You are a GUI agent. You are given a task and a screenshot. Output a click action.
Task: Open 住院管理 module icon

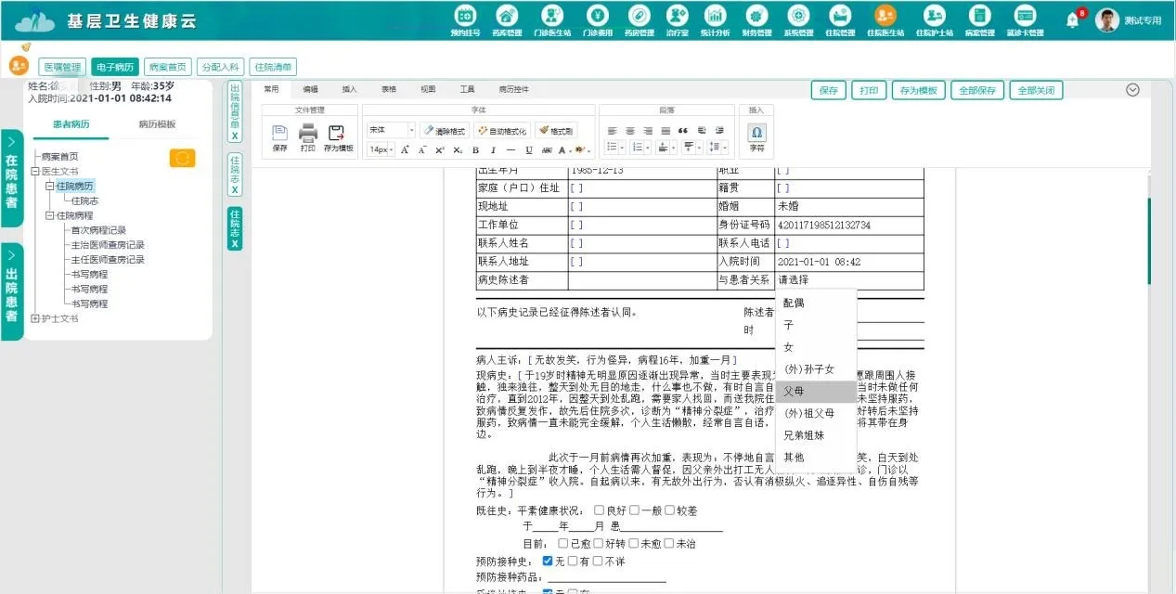pyautogui.click(x=840, y=19)
